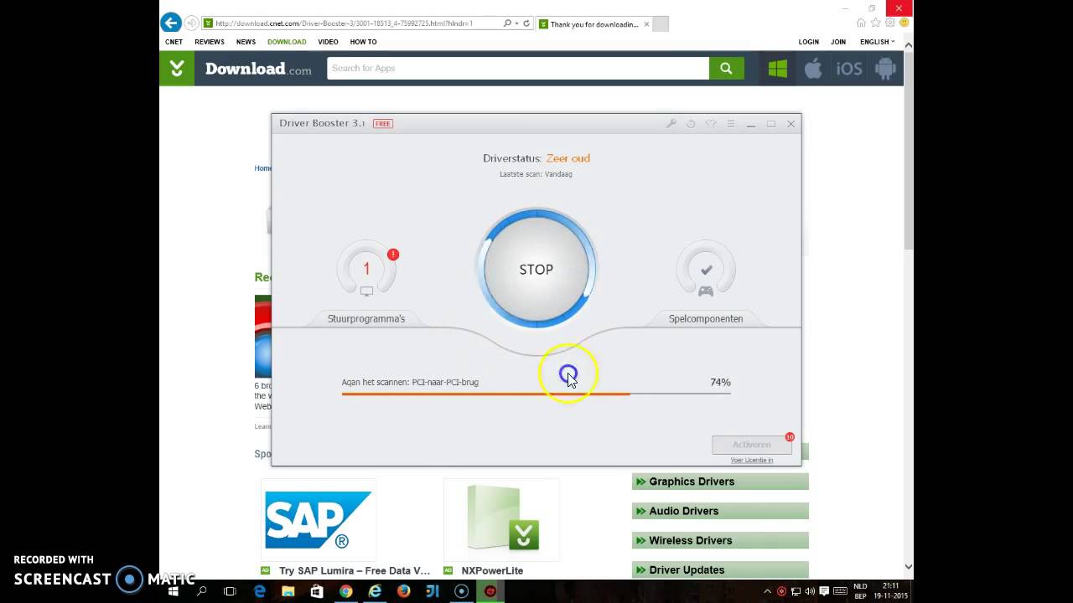Click the red FREE badge next to Driver Booster
Screen dimensions: 1073x603
pyautogui.click(x=383, y=124)
